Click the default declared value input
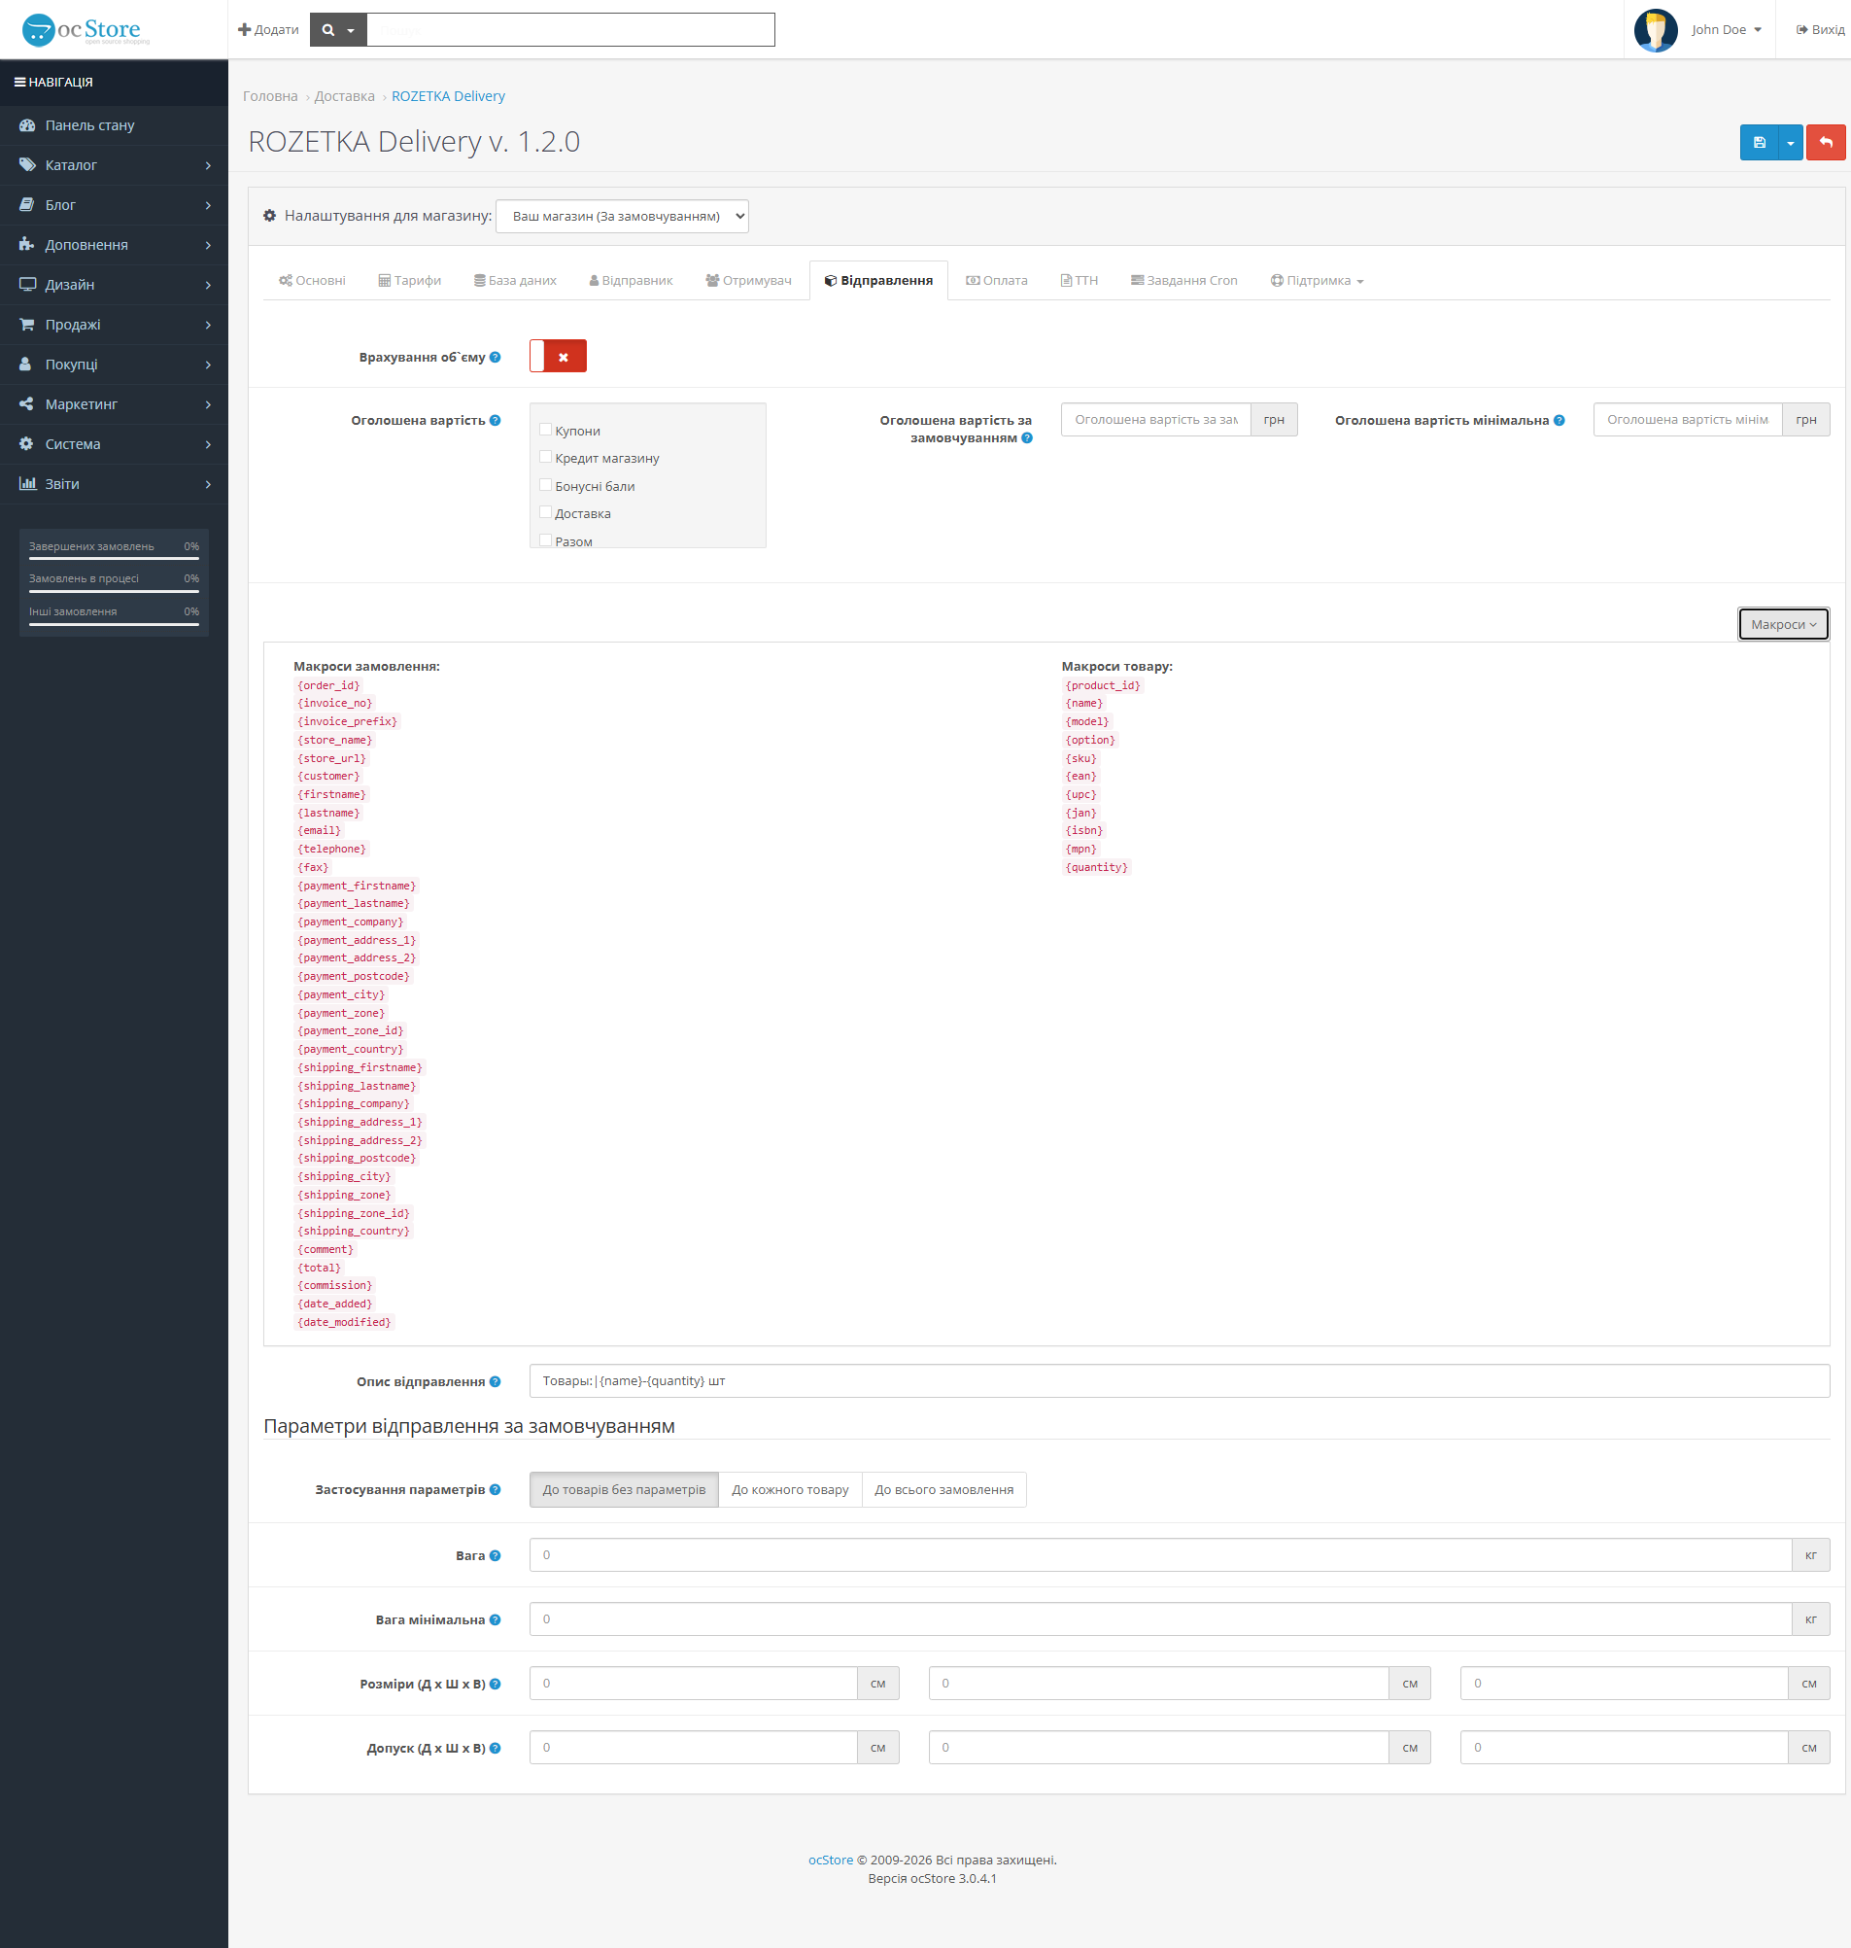The image size is (1851, 1948). (x=1155, y=419)
